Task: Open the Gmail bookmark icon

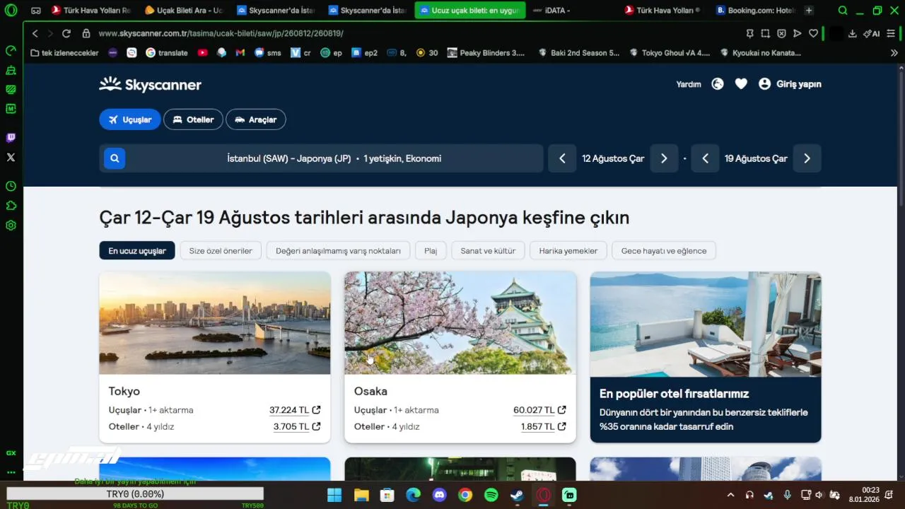Action: click(240, 53)
